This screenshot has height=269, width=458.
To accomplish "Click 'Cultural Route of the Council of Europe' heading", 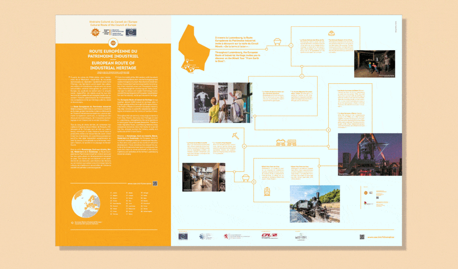I will point(113,25).
